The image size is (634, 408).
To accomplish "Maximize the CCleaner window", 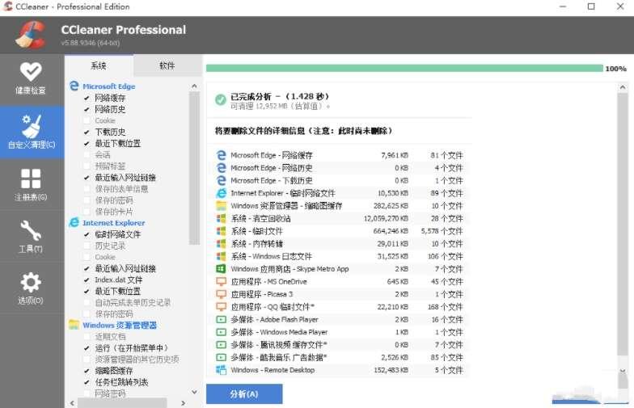I will tap(591, 6).
